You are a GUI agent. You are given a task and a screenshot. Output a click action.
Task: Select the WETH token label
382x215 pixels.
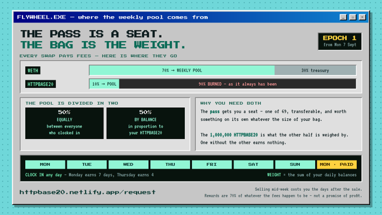33,71
